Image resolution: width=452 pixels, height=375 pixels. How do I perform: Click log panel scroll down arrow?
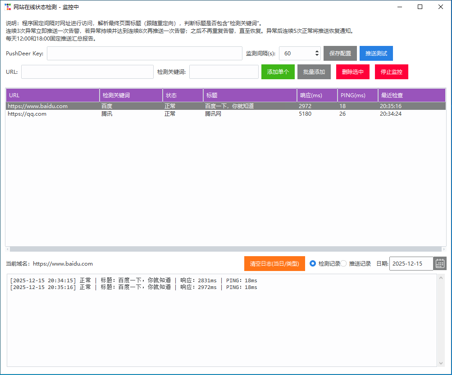click(x=441, y=363)
